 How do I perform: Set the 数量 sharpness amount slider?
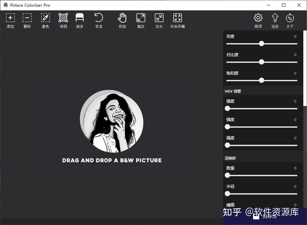pyautogui.click(x=262, y=175)
